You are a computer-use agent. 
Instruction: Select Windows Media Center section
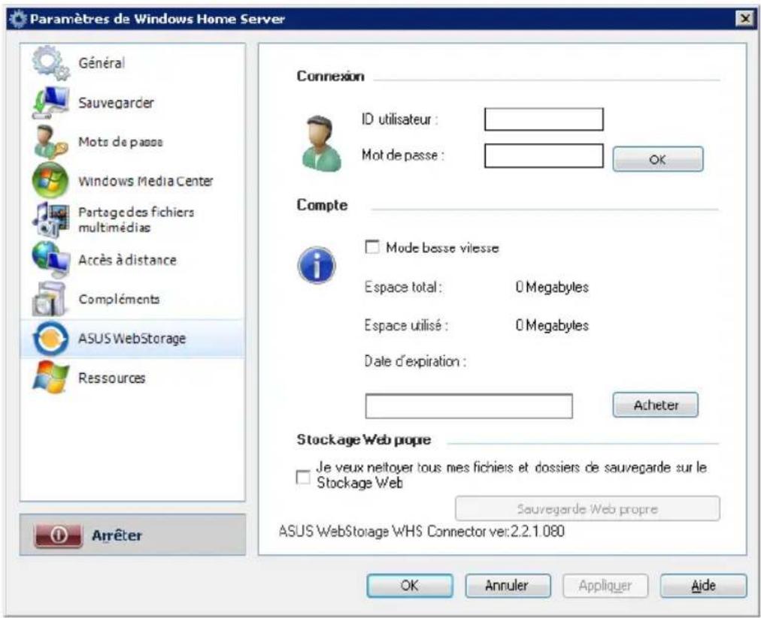click(146, 181)
